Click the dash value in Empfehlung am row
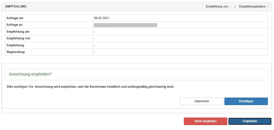This screenshot has width=274, height=130. click(95, 32)
